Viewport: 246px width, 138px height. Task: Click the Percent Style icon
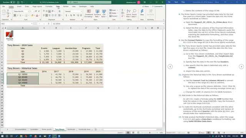(71, 15)
